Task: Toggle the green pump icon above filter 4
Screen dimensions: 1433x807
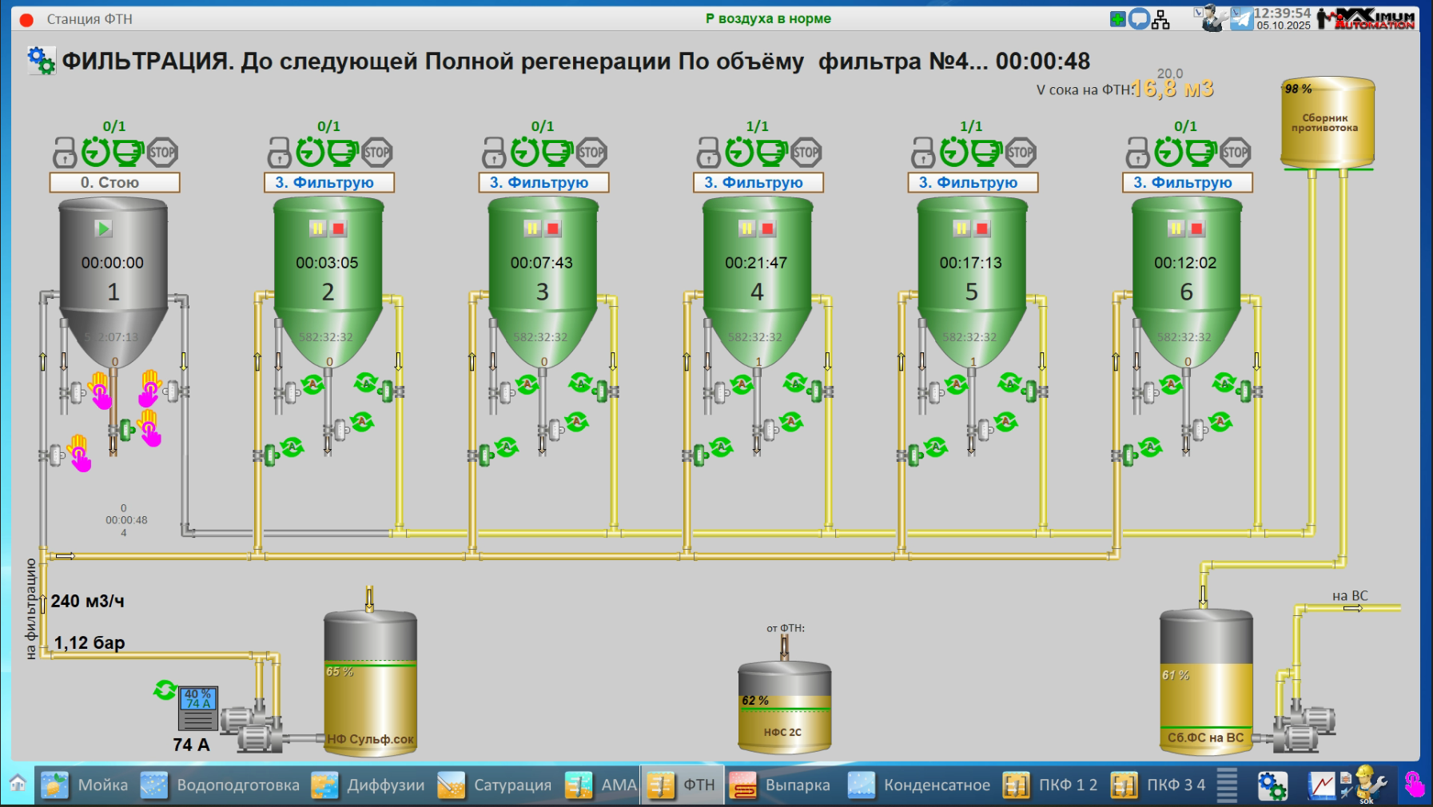Action: point(772,152)
